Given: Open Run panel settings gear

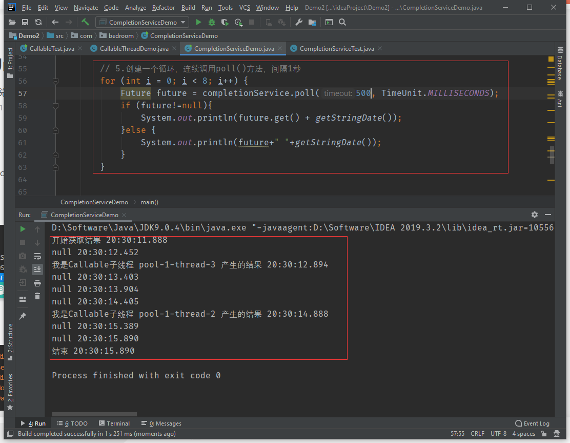Looking at the screenshot, I should [534, 215].
